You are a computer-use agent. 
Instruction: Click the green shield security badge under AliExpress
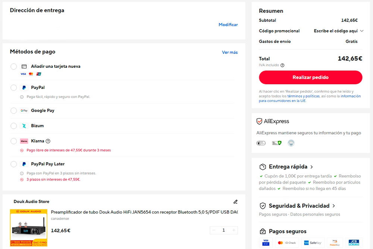tap(277, 143)
